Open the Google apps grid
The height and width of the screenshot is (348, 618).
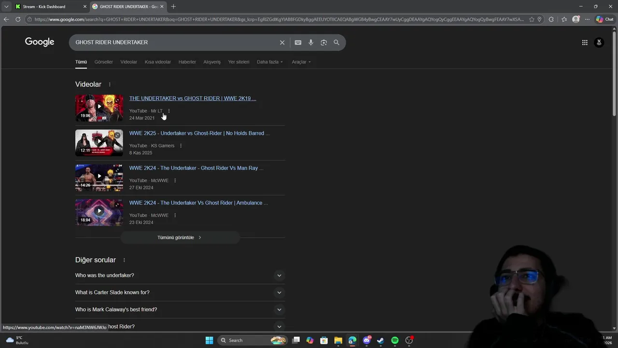tap(585, 43)
